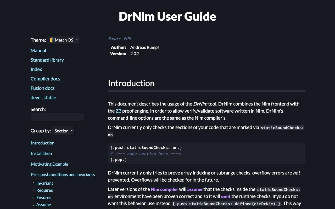Jump to Motivating Example section

[x=49, y=164]
